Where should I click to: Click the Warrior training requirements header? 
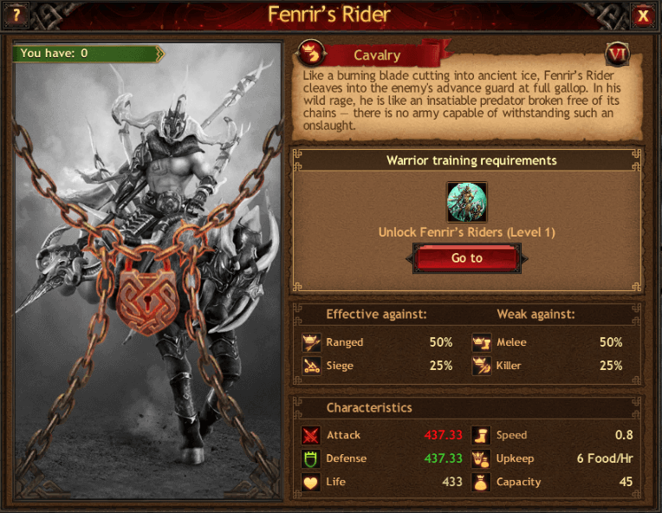(x=471, y=160)
